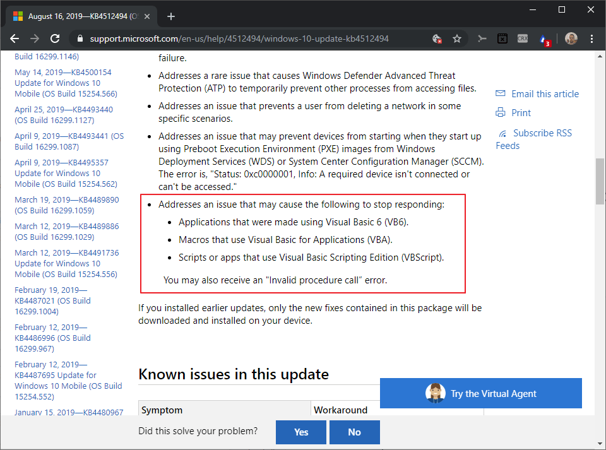Image resolution: width=606 pixels, height=450 pixels.
Task: Open March 12, 2019—KB4491736 Mobile update
Action: (x=67, y=263)
